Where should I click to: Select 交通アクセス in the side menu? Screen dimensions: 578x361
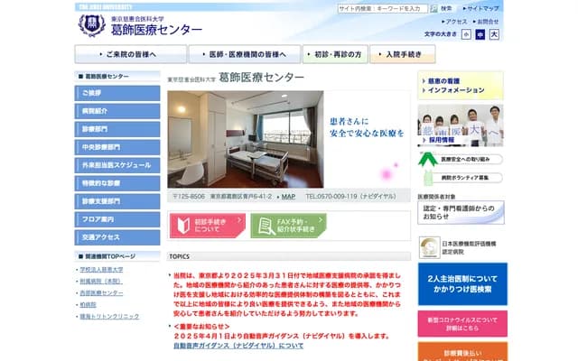[x=117, y=237]
